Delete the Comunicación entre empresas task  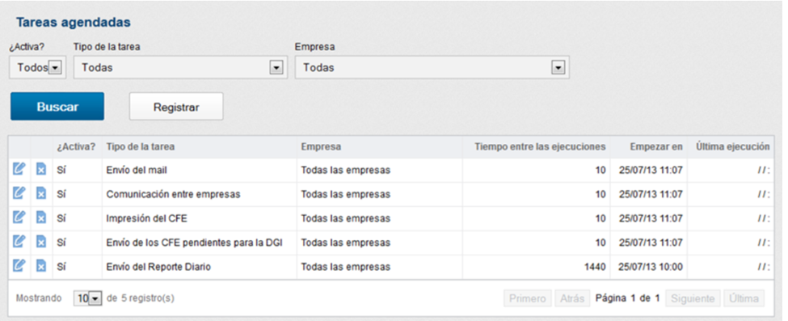click(x=41, y=194)
